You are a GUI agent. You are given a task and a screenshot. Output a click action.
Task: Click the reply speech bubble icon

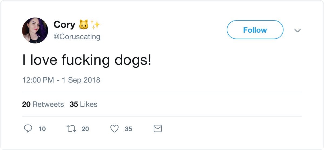pos(28,129)
